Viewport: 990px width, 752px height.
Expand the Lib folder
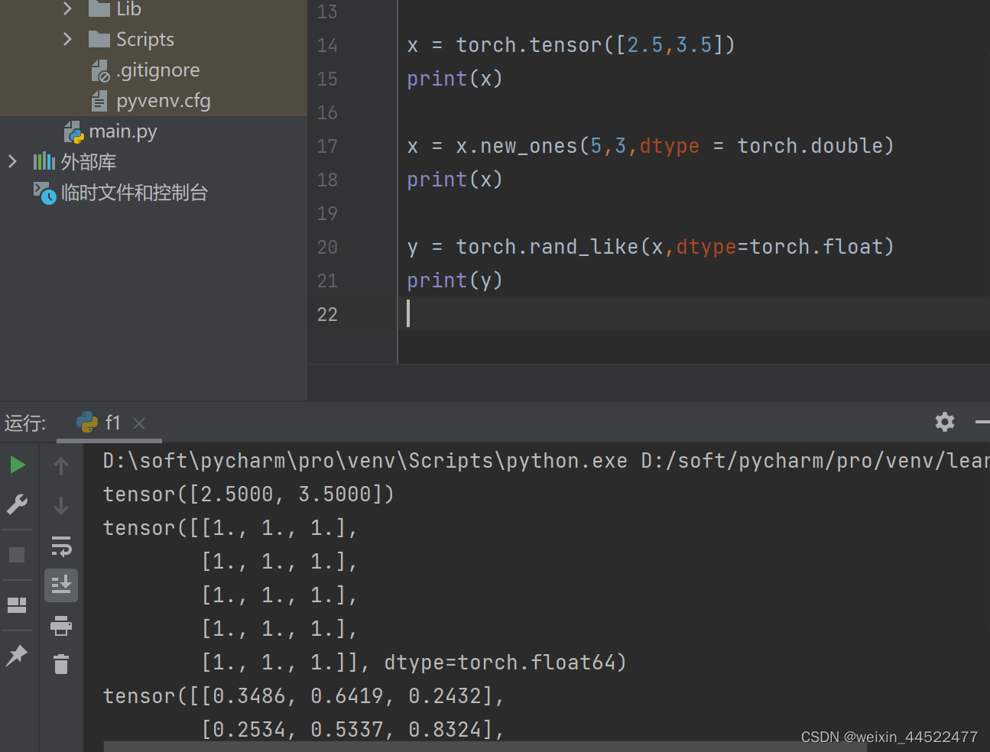[67, 8]
